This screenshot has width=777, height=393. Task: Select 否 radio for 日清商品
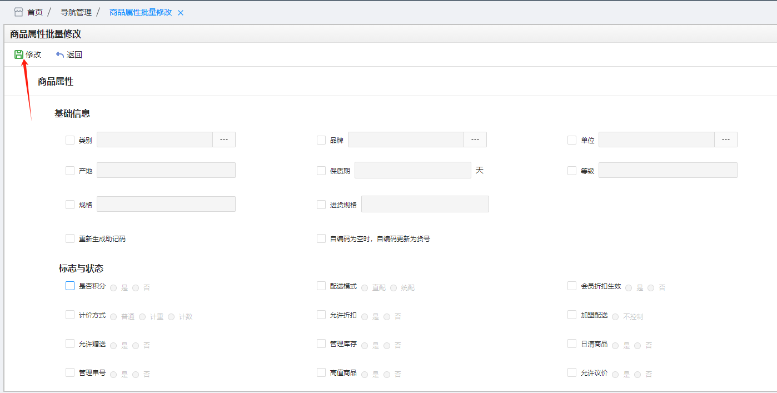(637, 346)
